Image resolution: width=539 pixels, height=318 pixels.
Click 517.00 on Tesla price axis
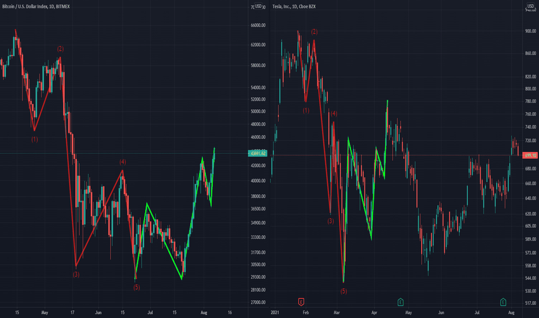[530, 303]
